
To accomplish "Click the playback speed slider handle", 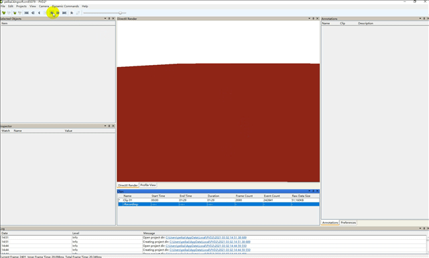I will pos(121,13).
